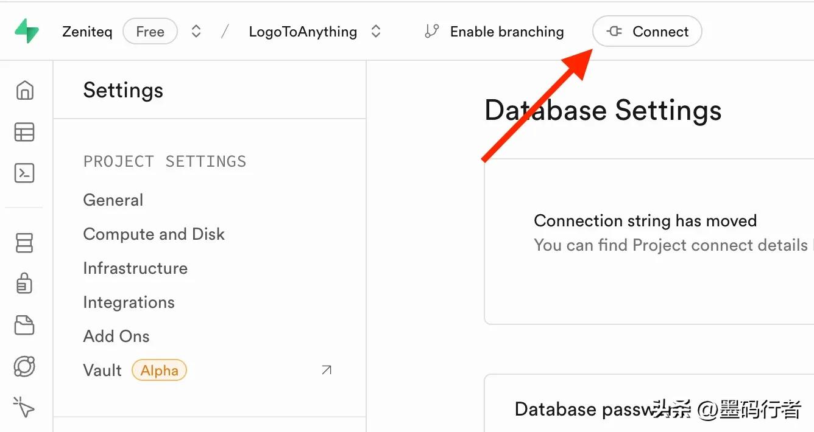Open the Home page from the sidebar
This screenshot has height=432, width=814.
coord(24,90)
